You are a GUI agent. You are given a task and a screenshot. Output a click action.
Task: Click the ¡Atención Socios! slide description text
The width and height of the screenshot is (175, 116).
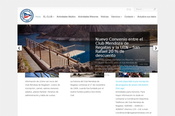click(x=120, y=67)
